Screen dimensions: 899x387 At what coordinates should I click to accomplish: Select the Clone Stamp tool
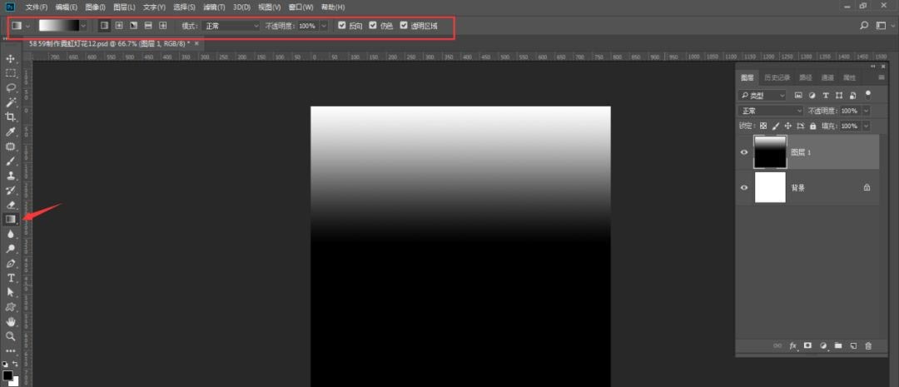[x=10, y=176]
